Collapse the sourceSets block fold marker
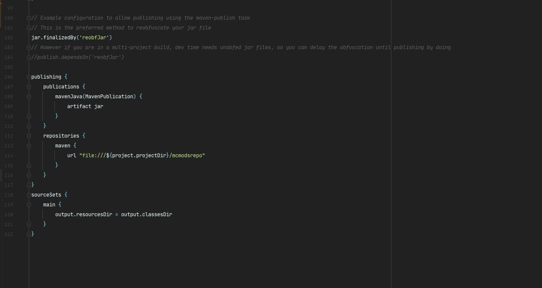Viewport: 542px width, 288px height. pyautogui.click(x=29, y=195)
